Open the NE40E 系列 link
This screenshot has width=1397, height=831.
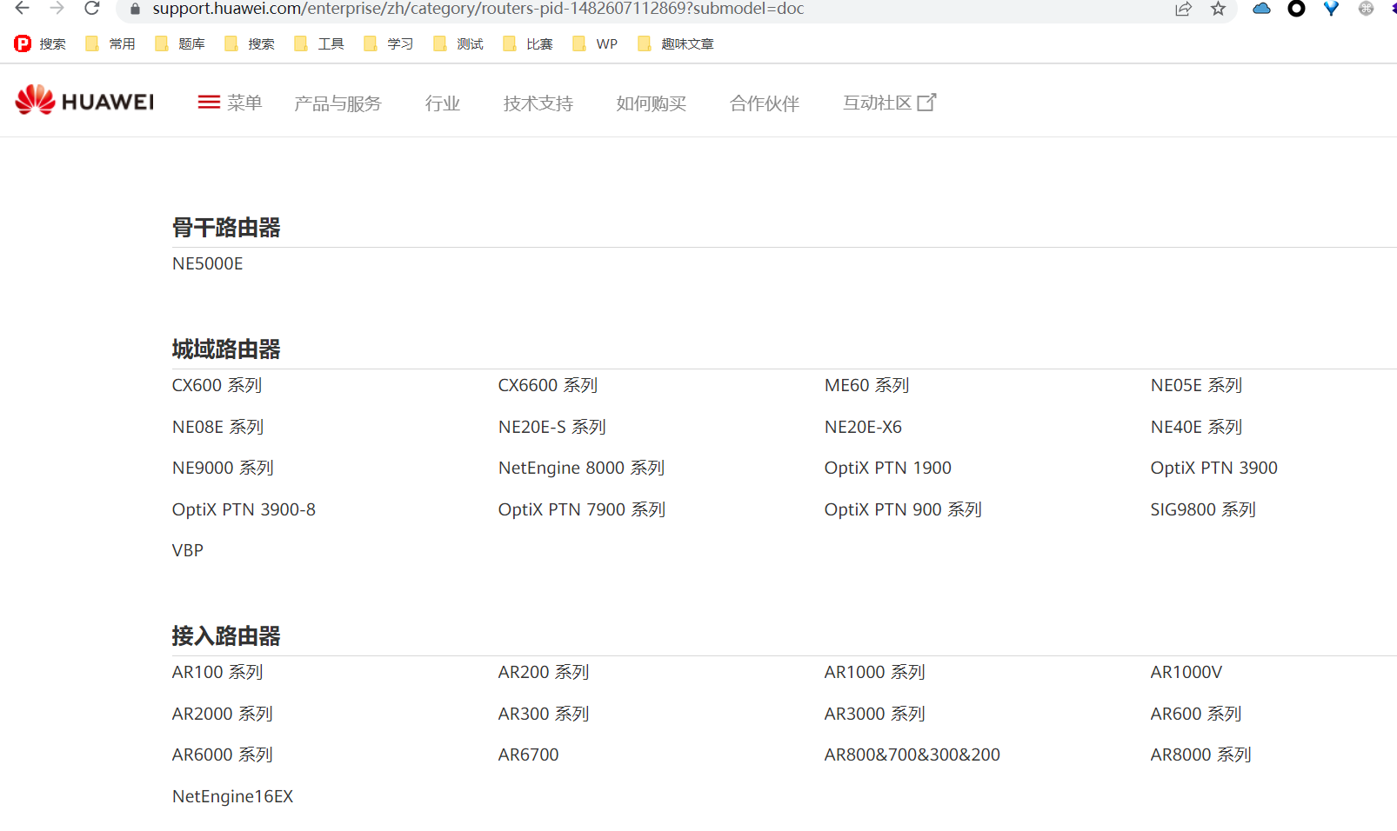pyautogui.click(x=1196, y=427)
